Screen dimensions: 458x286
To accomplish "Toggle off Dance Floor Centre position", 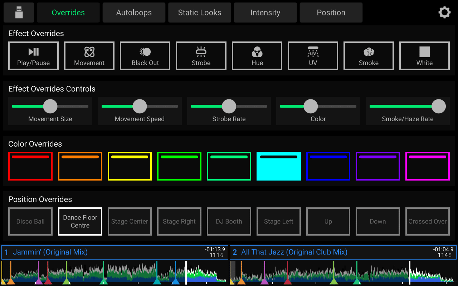I will (80, 222).
